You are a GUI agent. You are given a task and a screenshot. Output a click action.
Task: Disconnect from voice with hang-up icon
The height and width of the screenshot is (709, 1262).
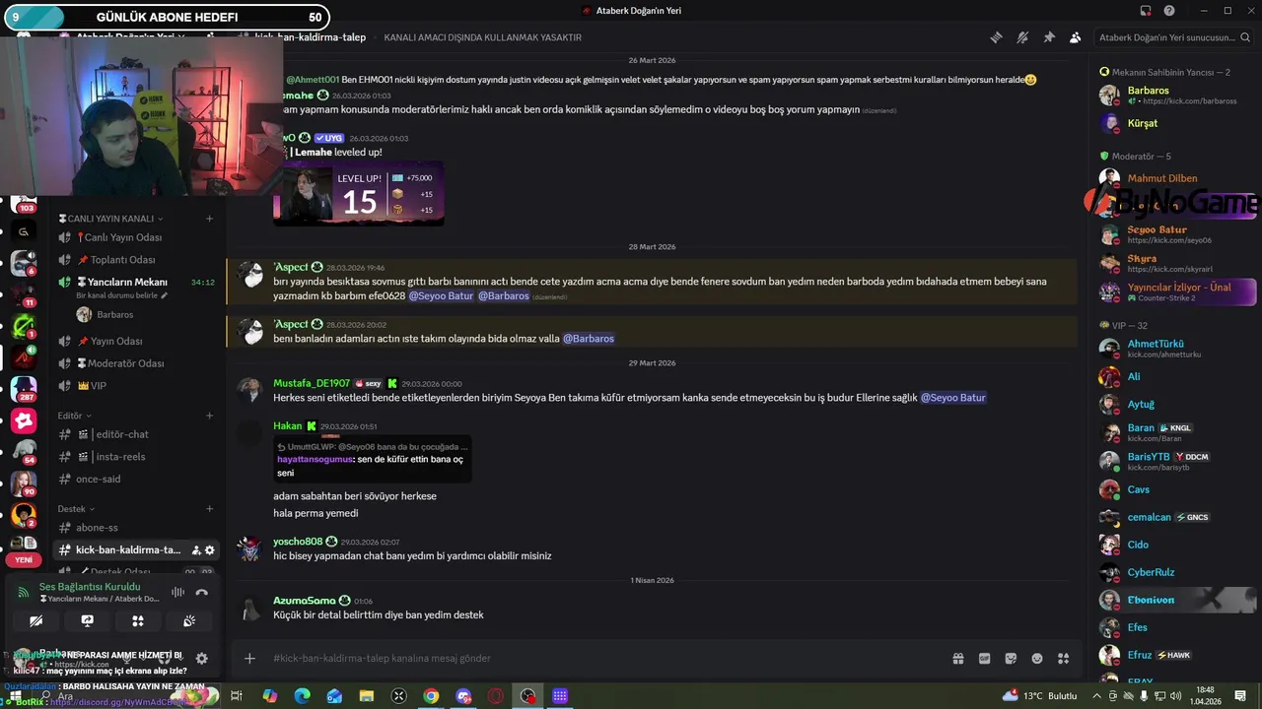click(x=202, y=593)
